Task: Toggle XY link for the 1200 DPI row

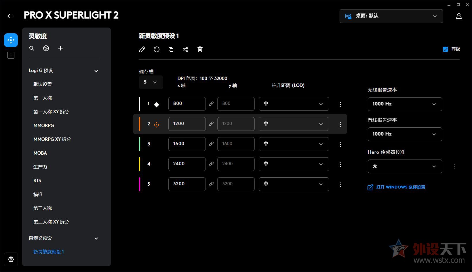Action: click(x=211, y=124)
